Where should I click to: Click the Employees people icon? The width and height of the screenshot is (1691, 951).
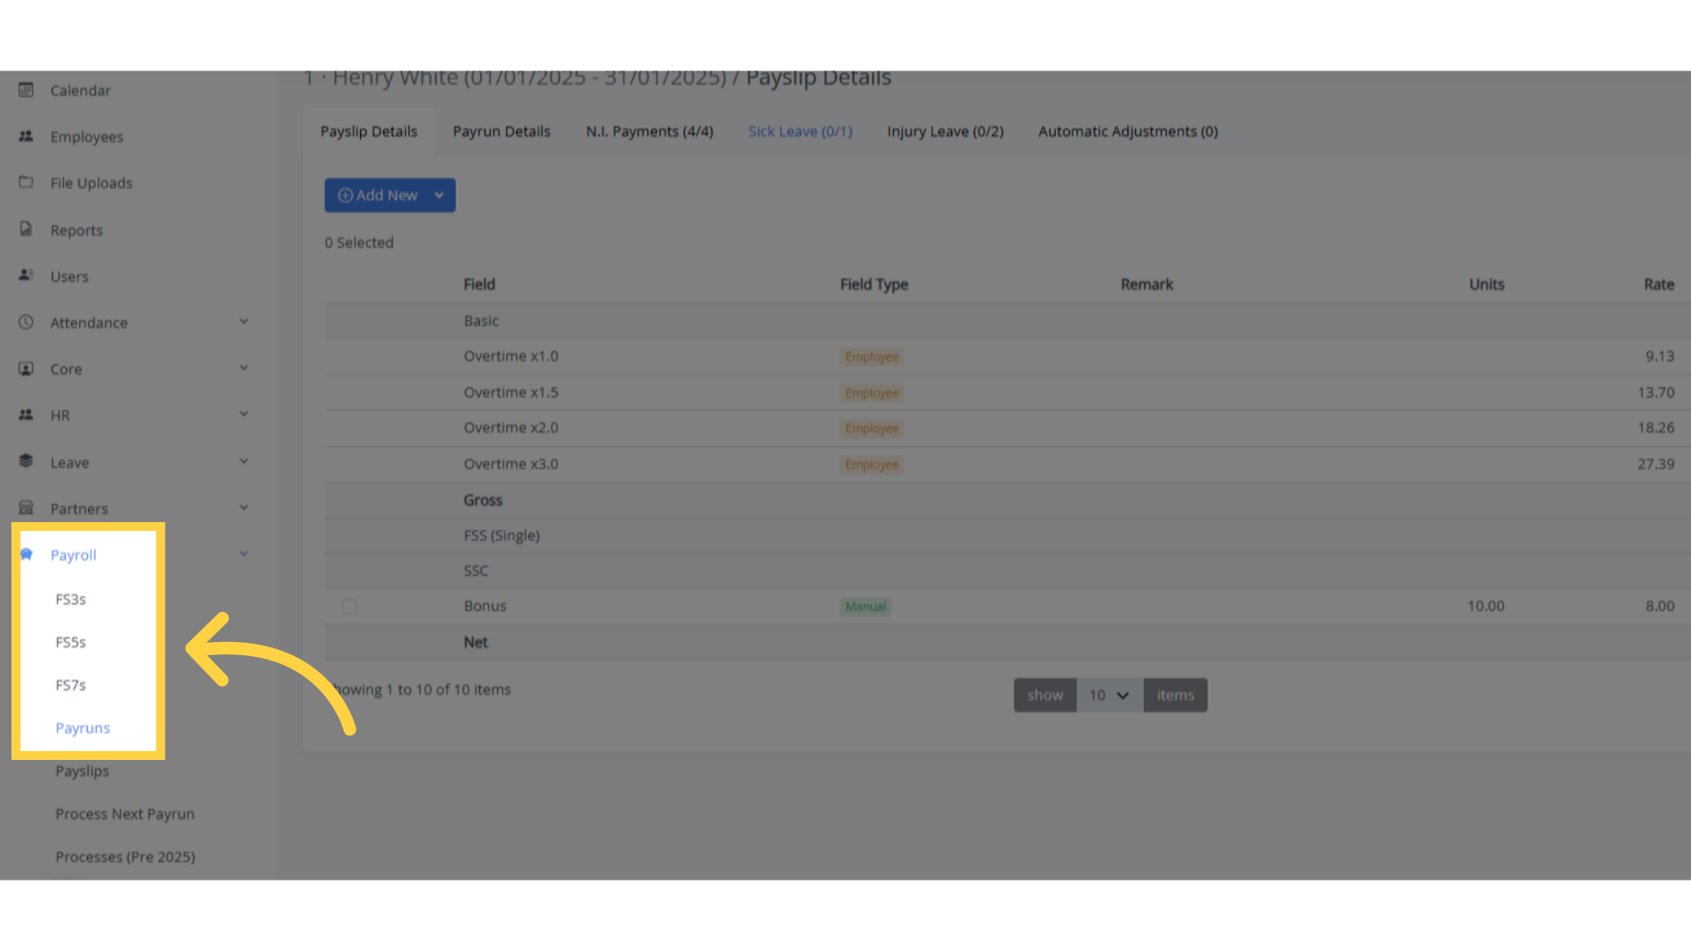click(26, 136)
